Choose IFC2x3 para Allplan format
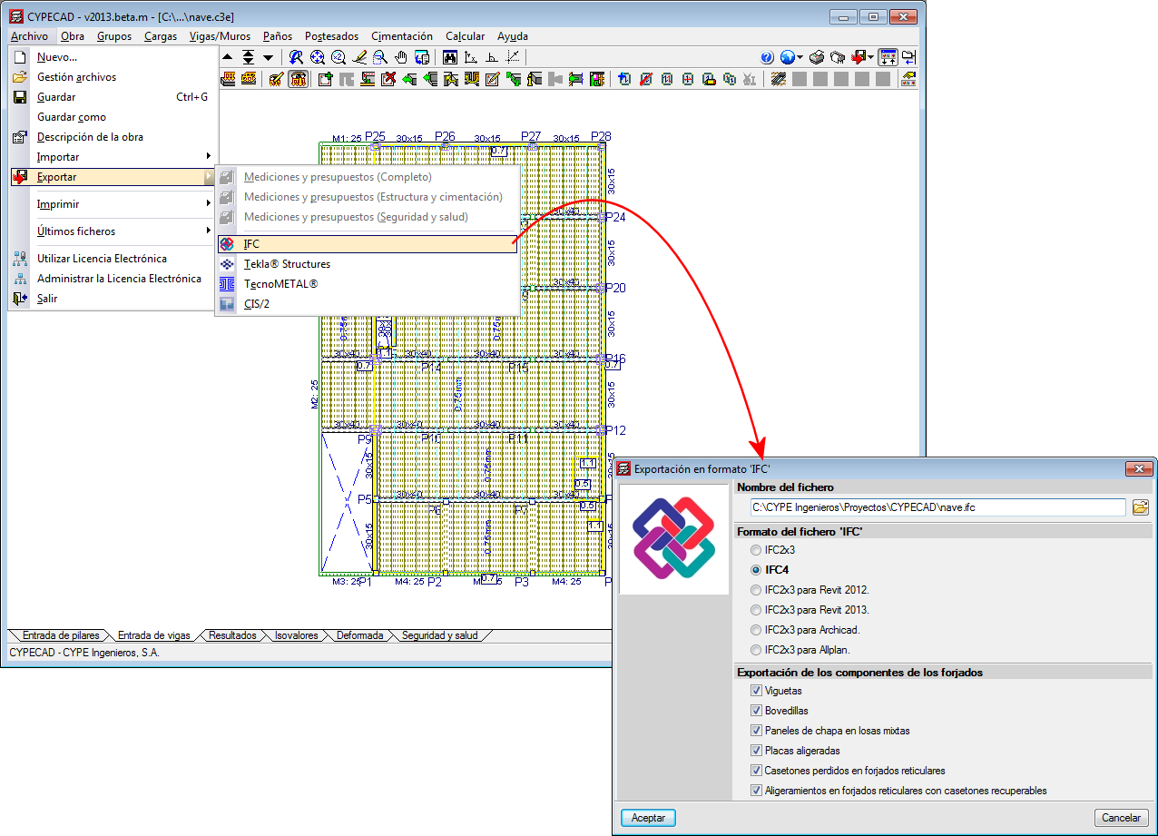The image size is (1158, 836). click(756, 650)
